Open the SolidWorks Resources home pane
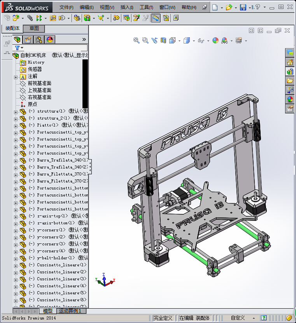This screenshot has height=323, width=296. (290, 62)
